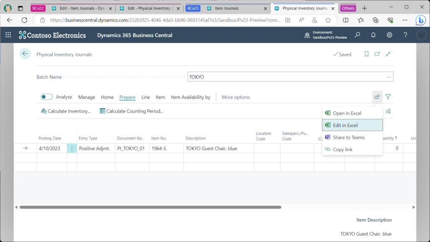The image size is (430, 242).
Task: Click the Share icon above the menu
Action: click(x=377, y=97)
